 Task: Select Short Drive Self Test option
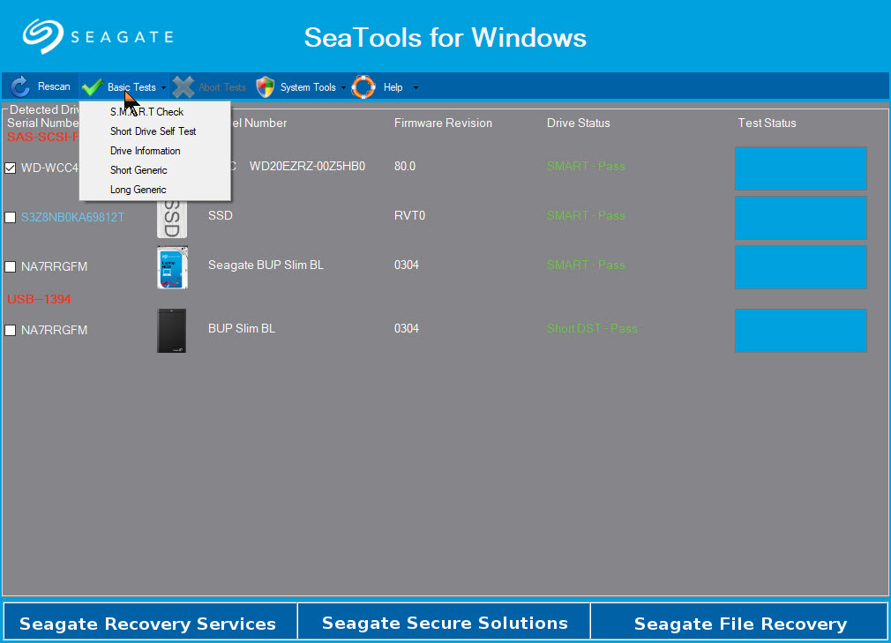153,131
